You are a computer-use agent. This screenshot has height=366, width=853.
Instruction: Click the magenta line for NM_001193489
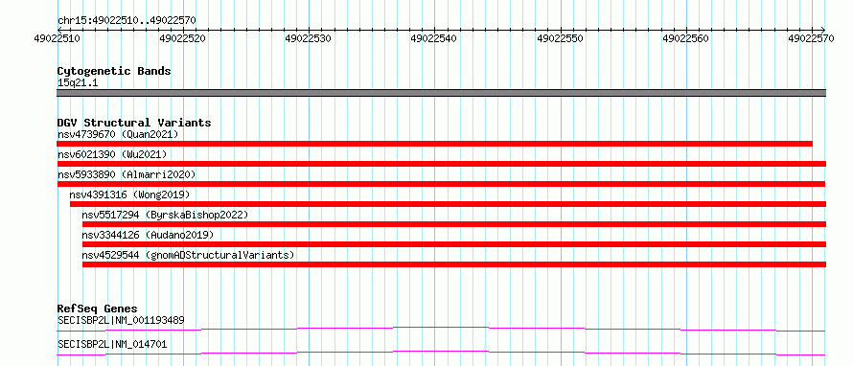(x=441, y=329)
